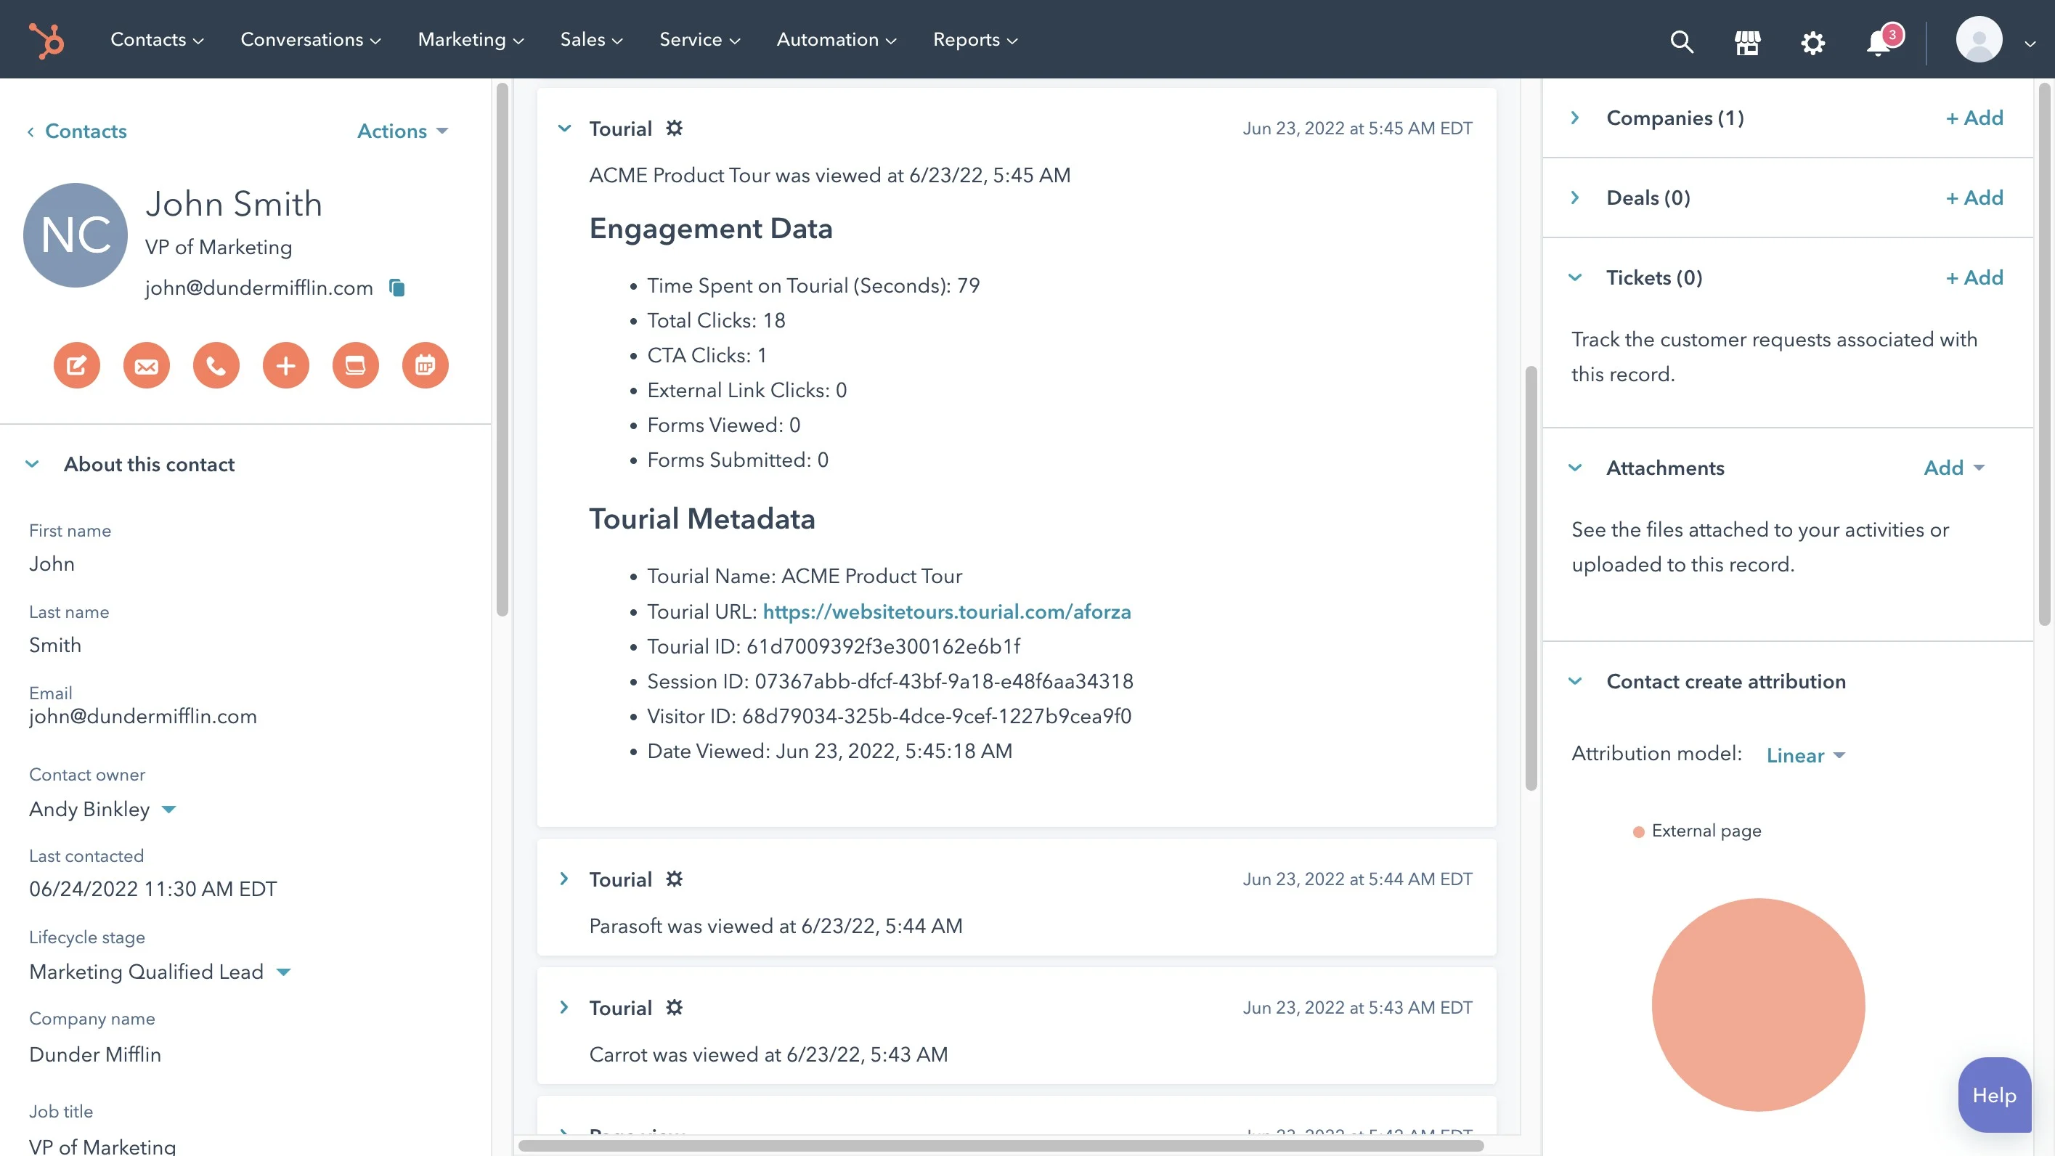Image resolution: width=2055 pixels, height=1156 pixels.
Task: Open the Linear attribution model dropdown
Action: [x=1805, y=754]
